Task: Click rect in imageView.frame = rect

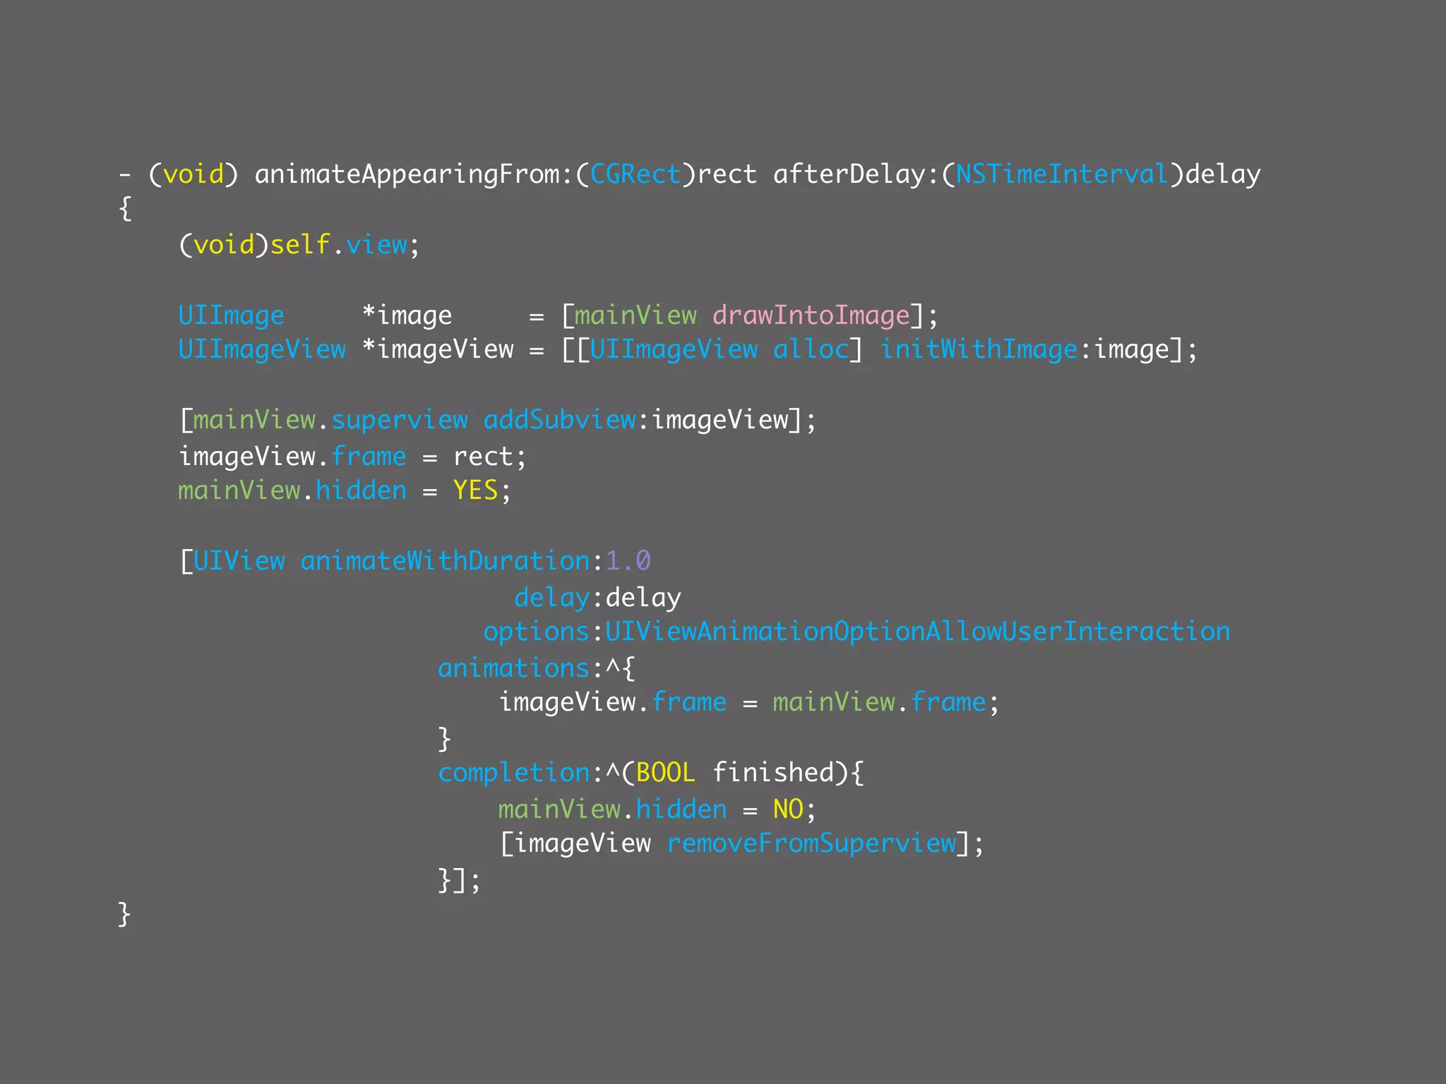Action: tap(483, 457)
